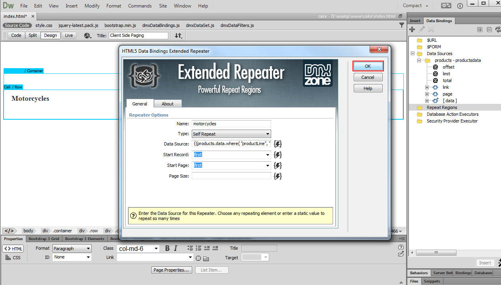Open the Commands menu
This screenshot has width=501, height=285.
point(140,6)
